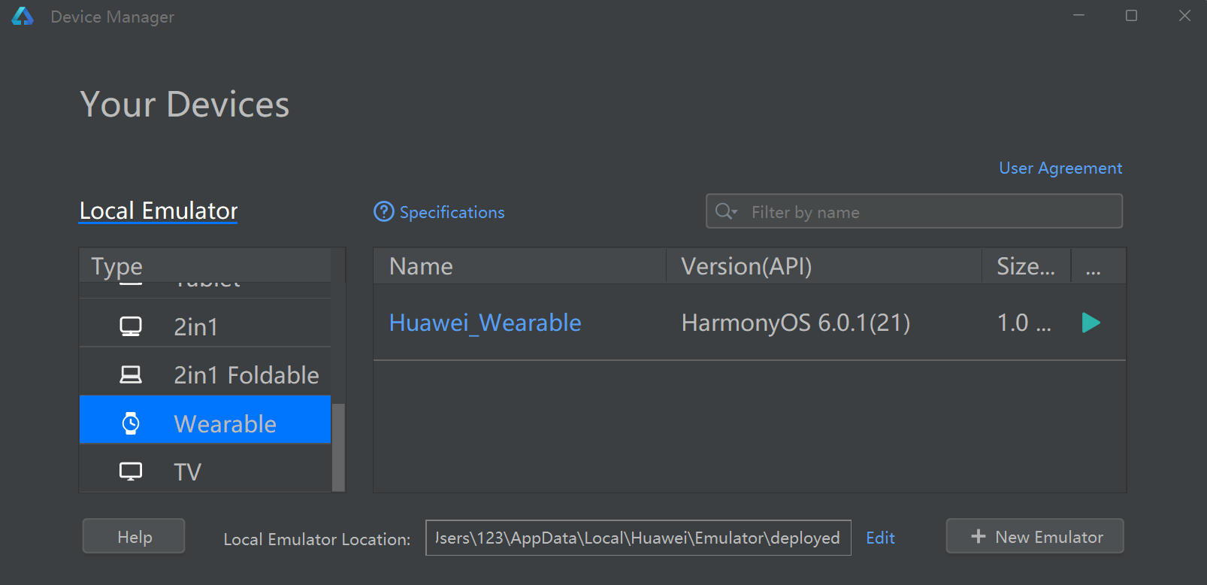
Task: Close the Device Manager window
Action: [1184, 16]
